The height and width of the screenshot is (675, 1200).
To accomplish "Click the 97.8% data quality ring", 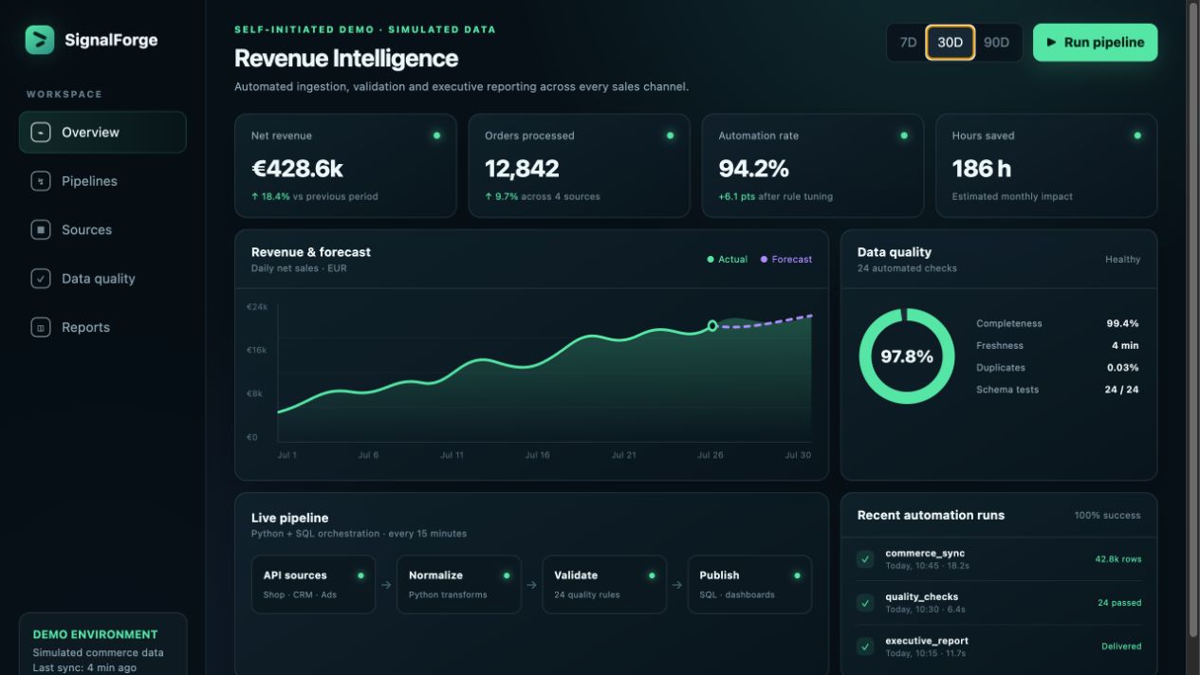I will (x=907, y=356).
